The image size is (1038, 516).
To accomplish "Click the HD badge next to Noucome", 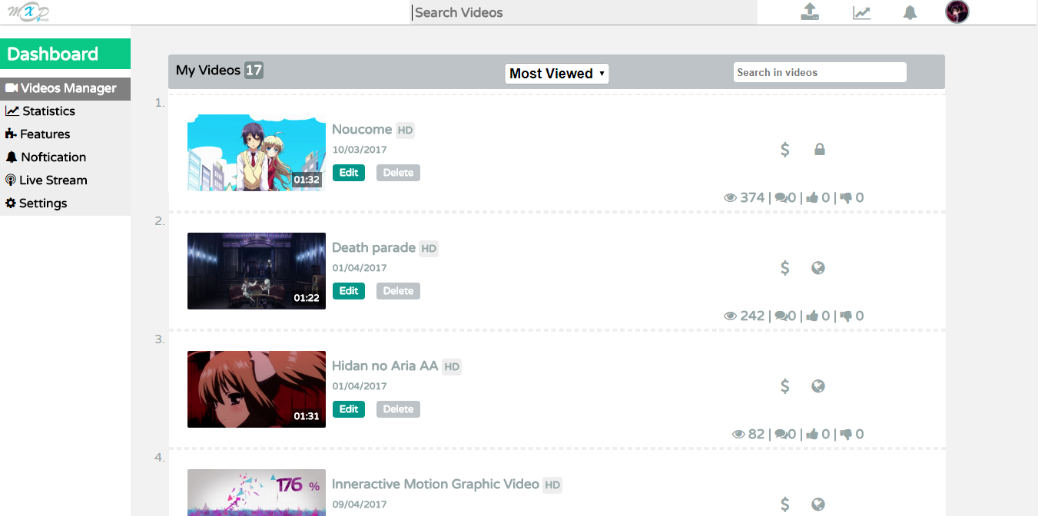I will point(406,131).
